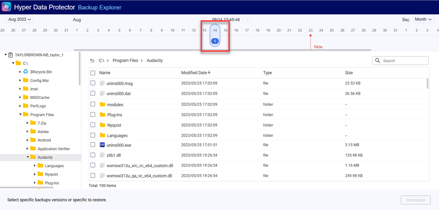Image resolution: width=439 pixels, height=210 pixels.
Task: Expand the 7-Zip tree node arrow
Action: [27, 123]
